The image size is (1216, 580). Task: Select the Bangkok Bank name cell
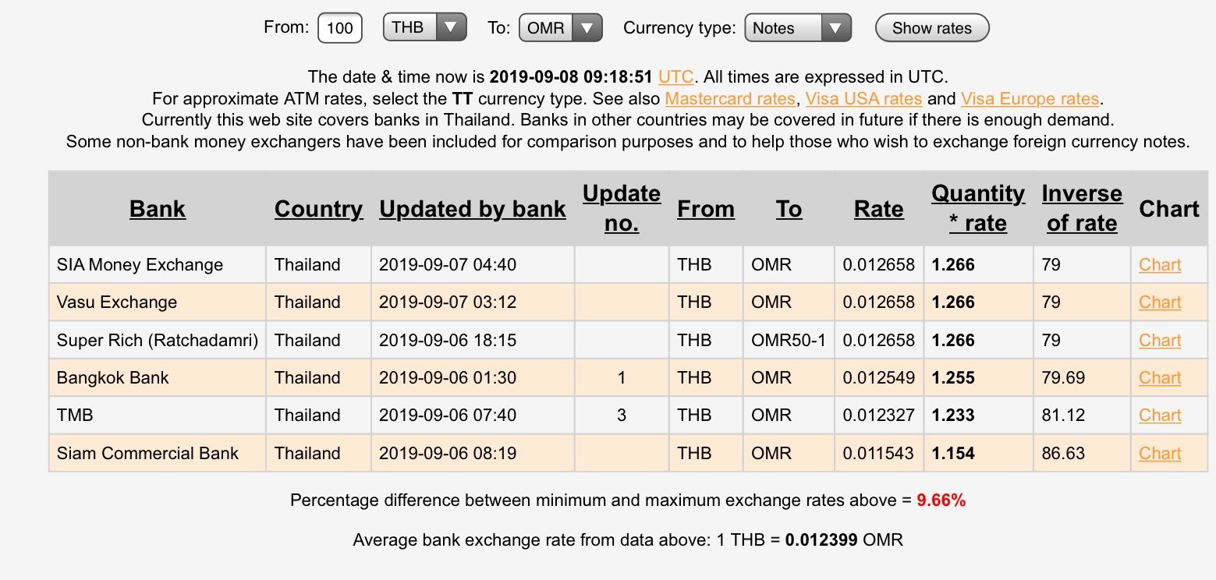click(x=157, y=377)
